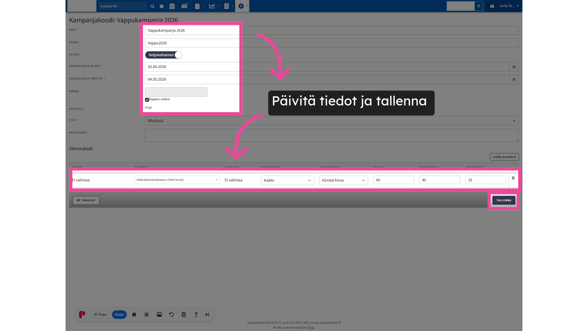The width and height of the screenshot is (588, 331).
Task: Click the blur tool in recorder toolbar
Action: (x=147, y=314)
